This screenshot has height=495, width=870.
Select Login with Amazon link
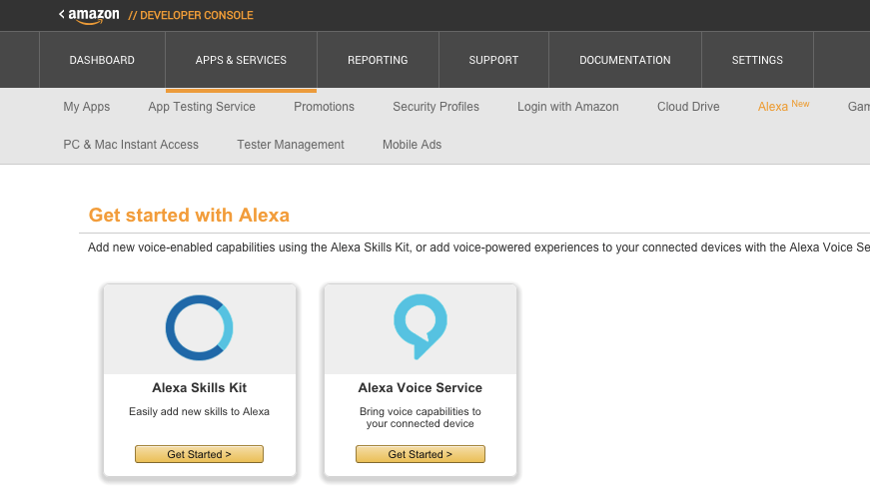[x=568, y=107]
